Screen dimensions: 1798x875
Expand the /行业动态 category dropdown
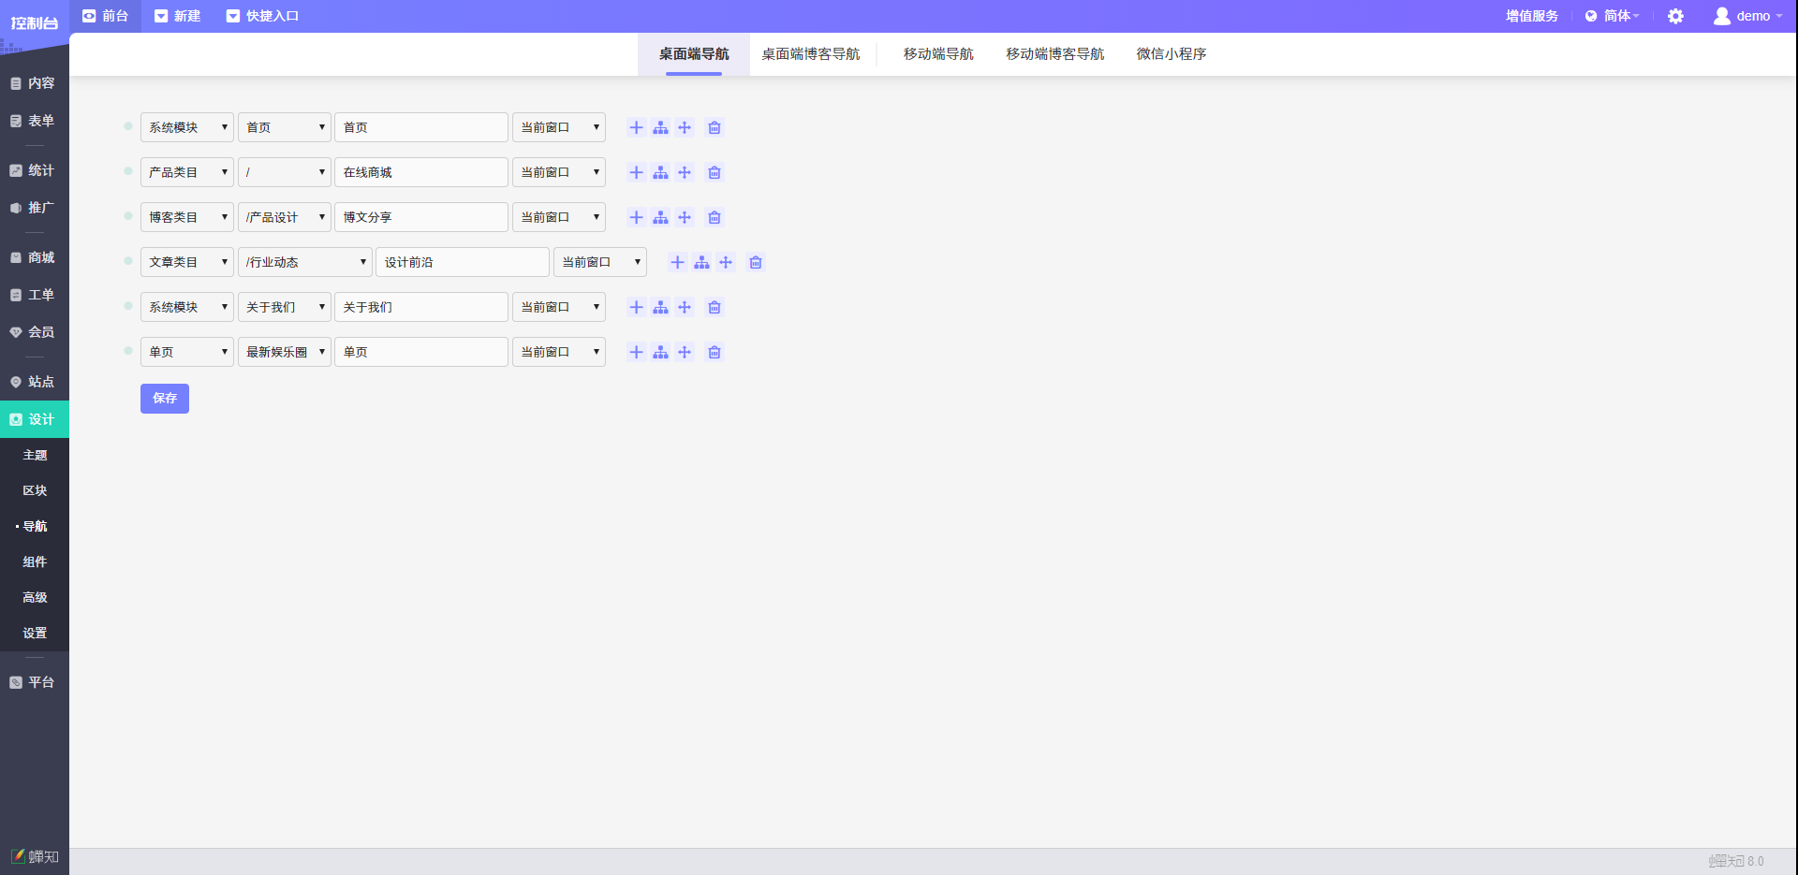tap(304, 262)
